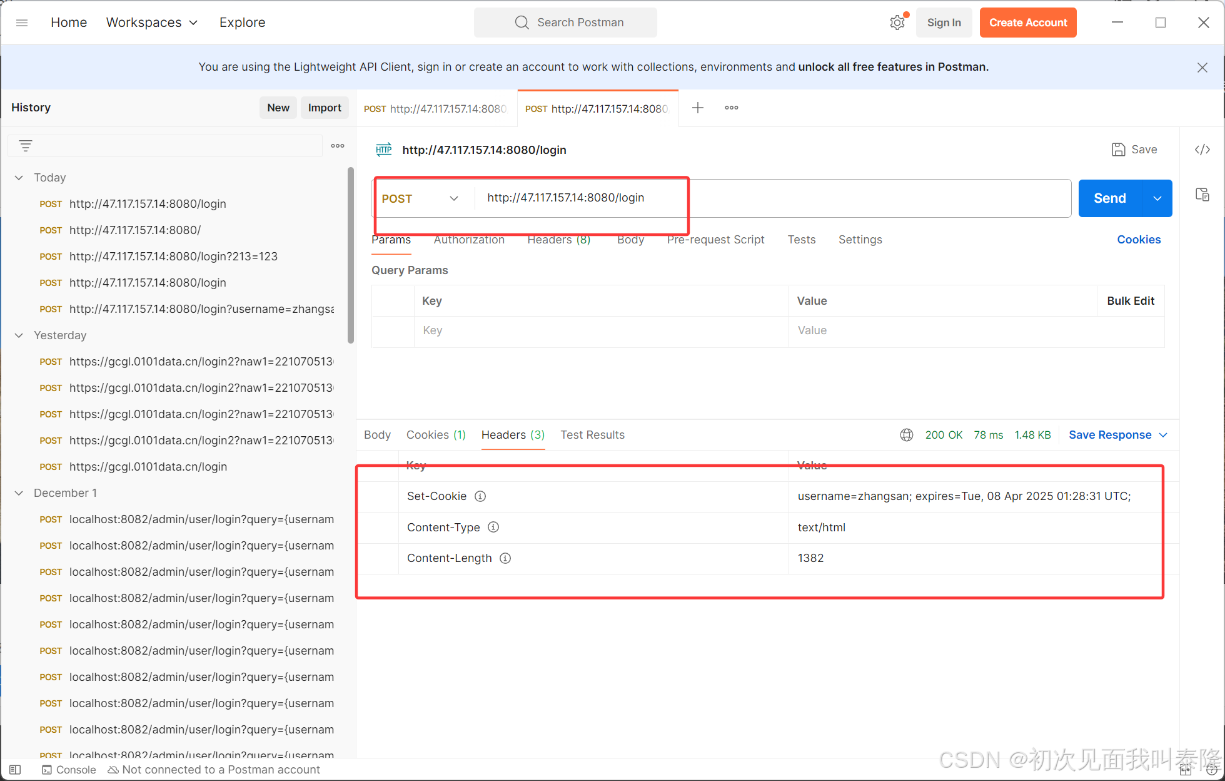Collapse the Yesterday history group

point(19,335)
